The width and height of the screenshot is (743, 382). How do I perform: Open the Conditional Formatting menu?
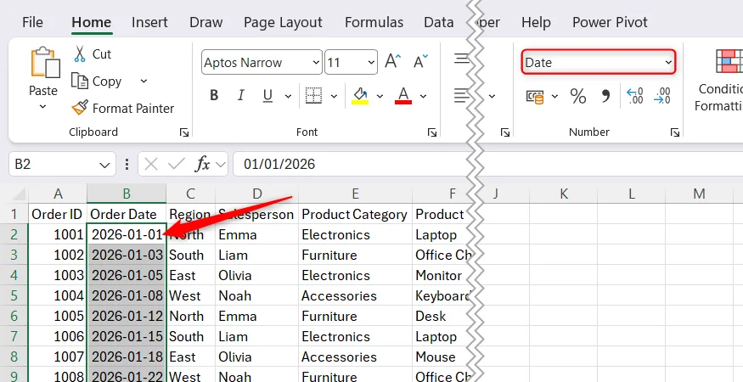click(x=719, y=81)
